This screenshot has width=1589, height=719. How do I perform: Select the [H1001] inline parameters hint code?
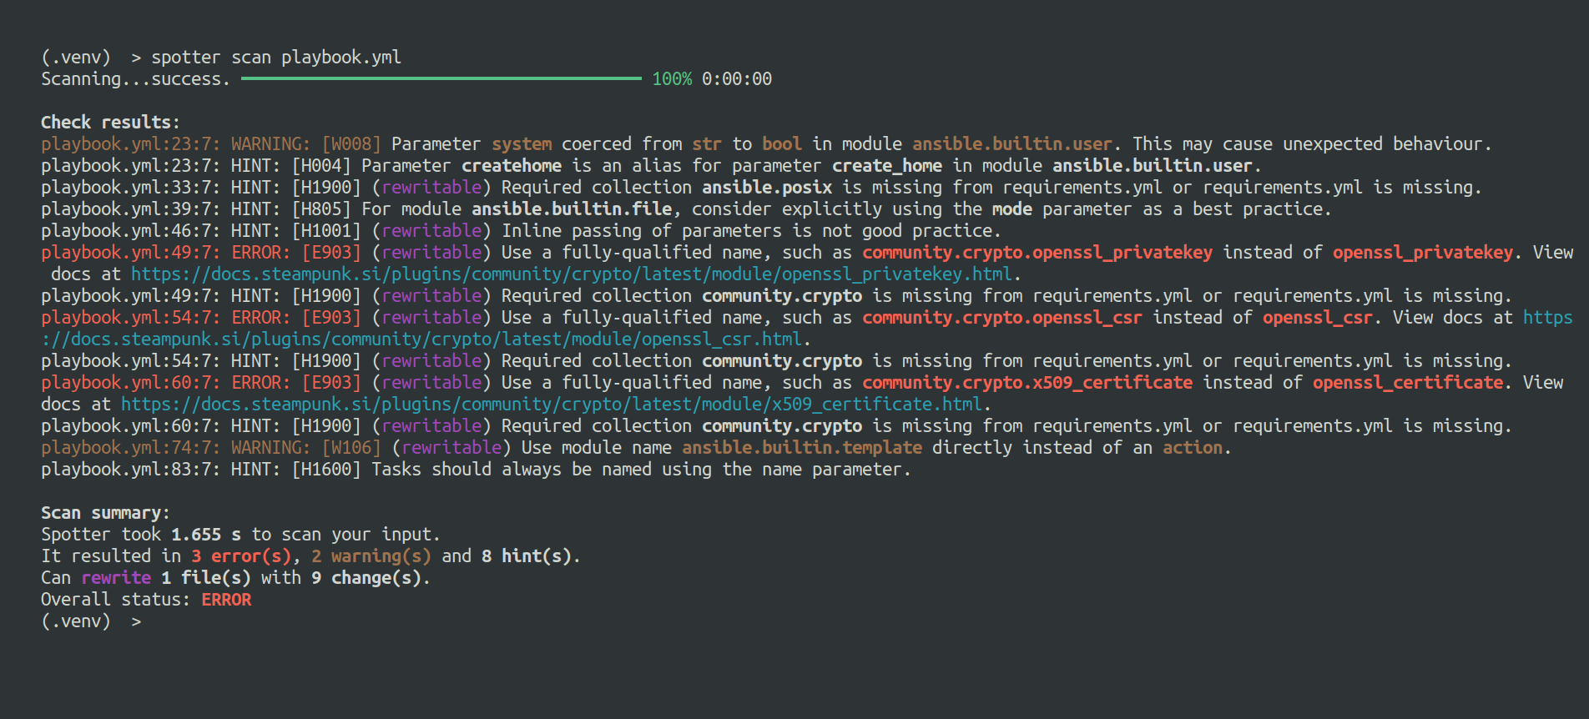(x=326, y=231)
